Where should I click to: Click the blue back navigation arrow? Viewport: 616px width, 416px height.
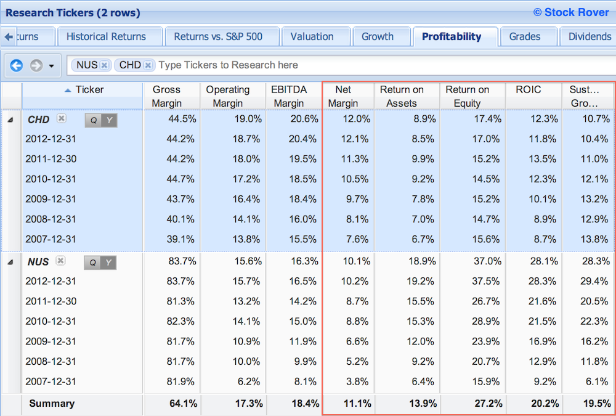tap(16, 65)
